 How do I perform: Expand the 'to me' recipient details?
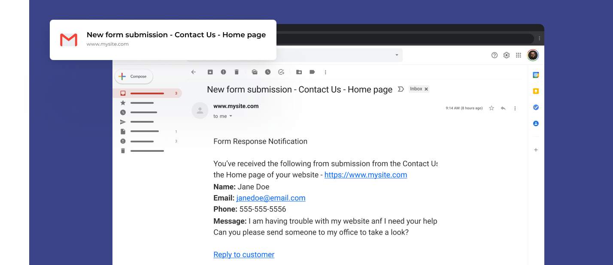click(x=231, y=116)
